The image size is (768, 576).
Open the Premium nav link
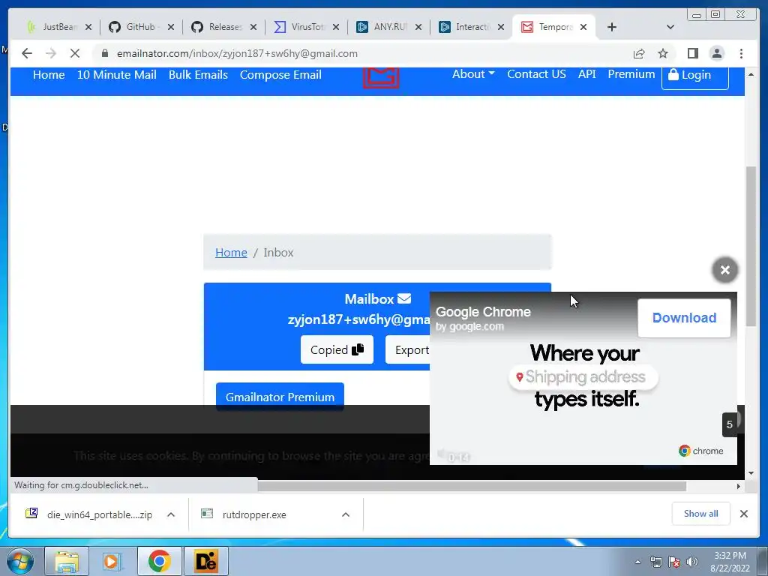[631, 74]
